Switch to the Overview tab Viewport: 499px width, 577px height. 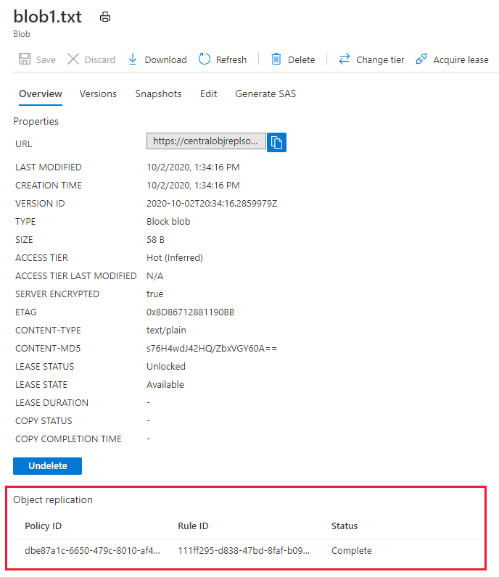coord(41,94)
